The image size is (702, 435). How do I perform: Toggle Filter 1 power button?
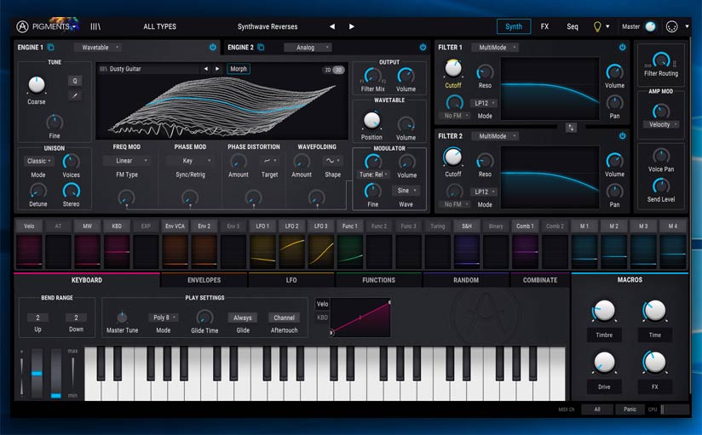(622, 47)
